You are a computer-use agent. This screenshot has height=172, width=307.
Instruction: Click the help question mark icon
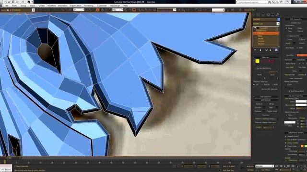[287, 2]
